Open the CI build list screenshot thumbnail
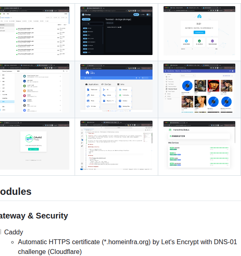This screenshot has width=241, height=256. pos(34,31)
